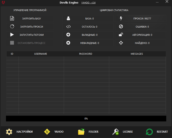The height and width of the screenshot is (138, 172).
Task: Open НАСТРОЙКИ settings label
Action: 24,132
